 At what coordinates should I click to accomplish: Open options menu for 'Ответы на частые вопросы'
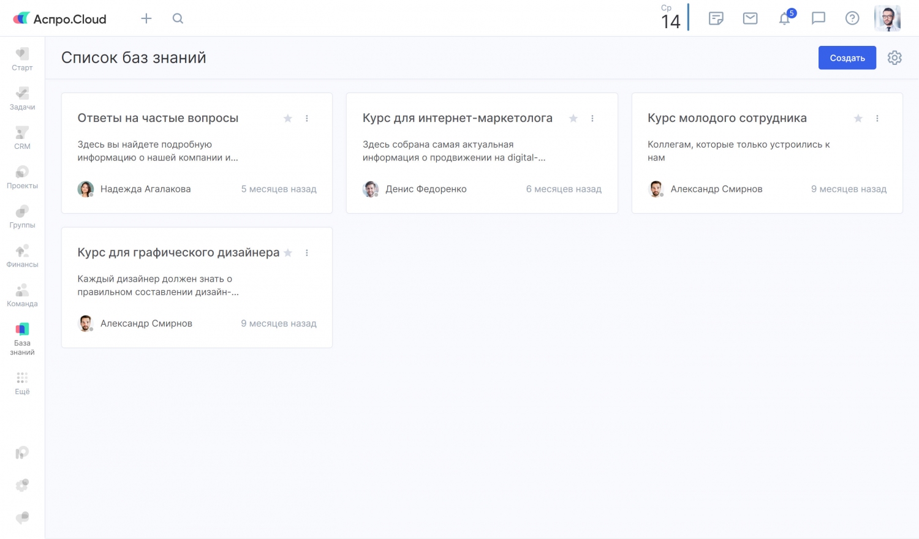[307, 118]
